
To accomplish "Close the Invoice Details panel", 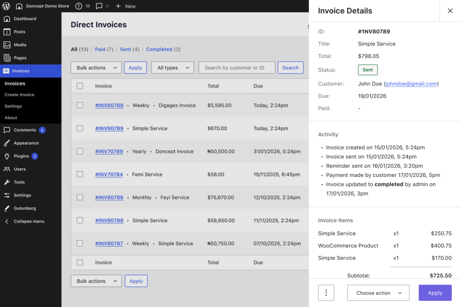I will (450, 11).
